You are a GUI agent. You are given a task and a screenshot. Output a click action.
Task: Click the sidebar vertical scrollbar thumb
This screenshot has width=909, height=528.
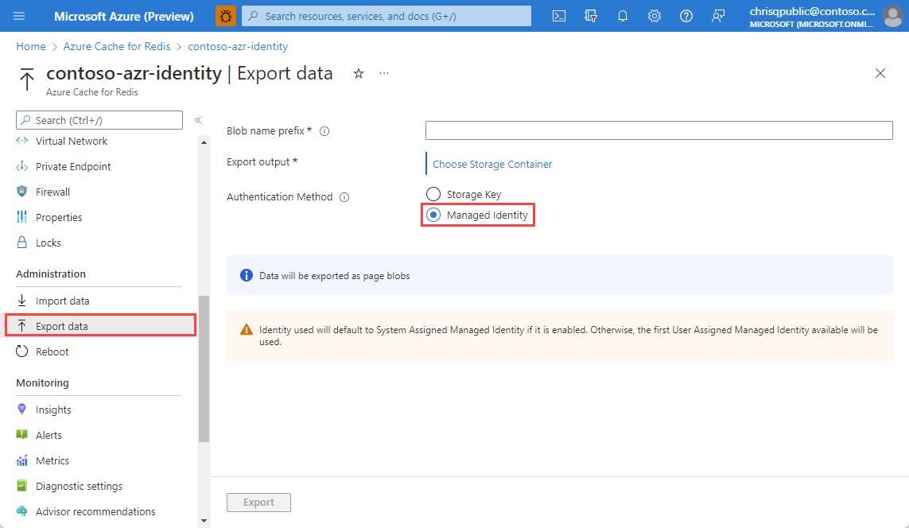point(204,366)
